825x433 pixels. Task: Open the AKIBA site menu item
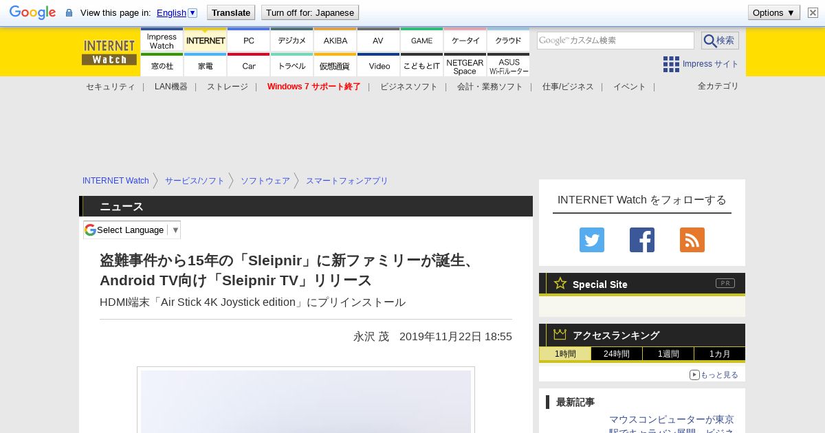click(x=335, y=41)
